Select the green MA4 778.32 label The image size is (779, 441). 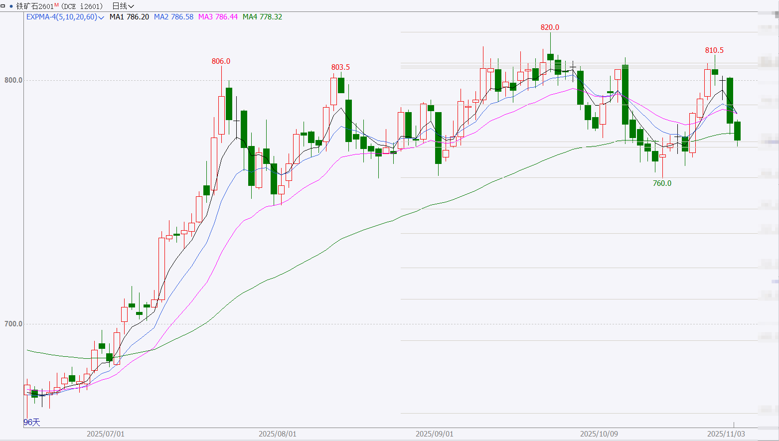pyautogui.click(x=262, y=17)
